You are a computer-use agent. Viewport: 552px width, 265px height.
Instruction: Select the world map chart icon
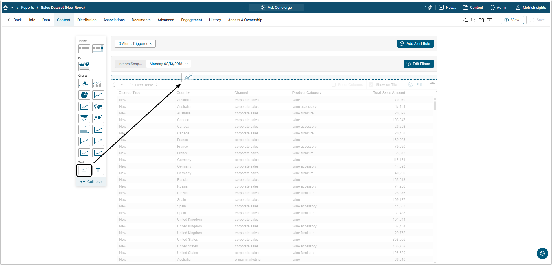[98, 107]
